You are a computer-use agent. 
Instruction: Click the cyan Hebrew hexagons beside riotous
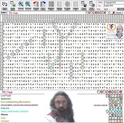tap(114, 111)
